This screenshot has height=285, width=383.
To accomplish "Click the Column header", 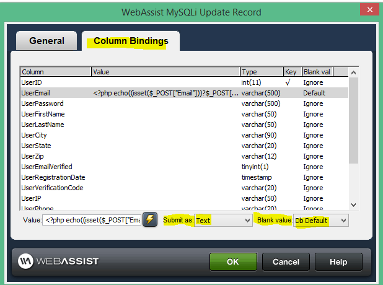I will pos(55,72).
